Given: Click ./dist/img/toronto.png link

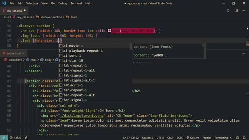Looking at the screenshot, I should 82,115.
